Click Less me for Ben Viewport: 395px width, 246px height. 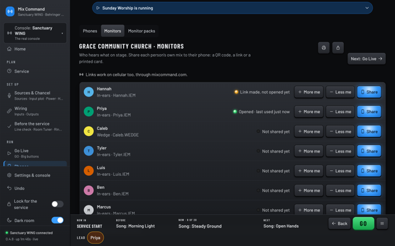340,190
